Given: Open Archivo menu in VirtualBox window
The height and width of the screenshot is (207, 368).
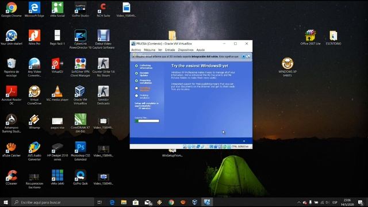Looking at the screenshot, I should point(136,50).
